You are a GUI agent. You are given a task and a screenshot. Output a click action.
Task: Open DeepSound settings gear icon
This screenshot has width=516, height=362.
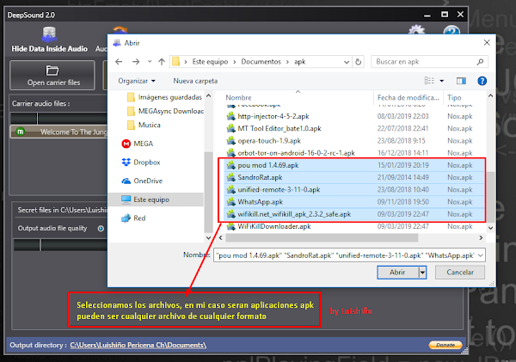[416, 30]
